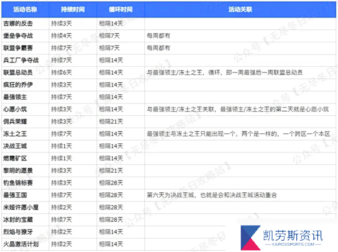Click 持续4天 in the 堡垒争夺战 row
This screenshot has width=338, height=252.
point(61,36)
